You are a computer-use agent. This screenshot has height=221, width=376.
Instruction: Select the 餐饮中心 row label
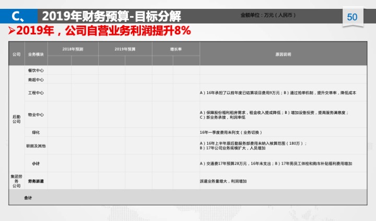36,71
